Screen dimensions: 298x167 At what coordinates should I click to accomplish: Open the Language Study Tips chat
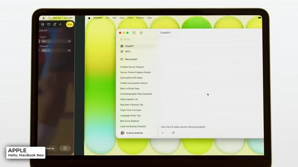coord(130,116)
